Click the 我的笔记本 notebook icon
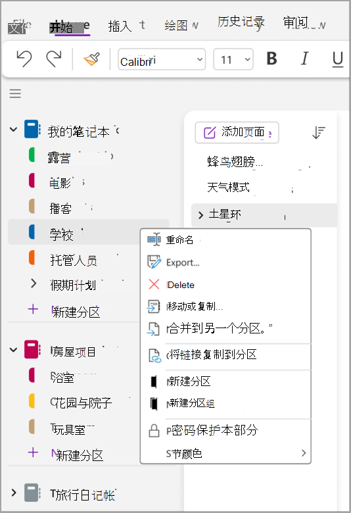This screenshot has width=351, height=513. coord(32,129)
